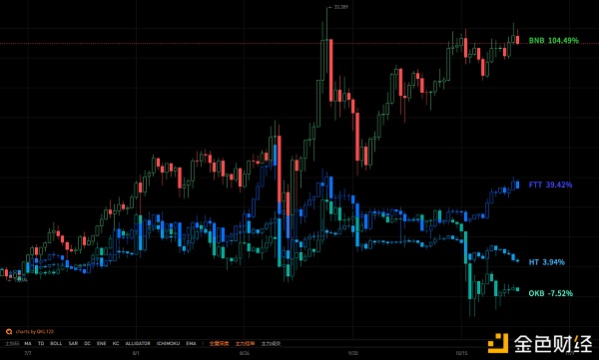Turn on the SAR indicator

coord(73,344)
